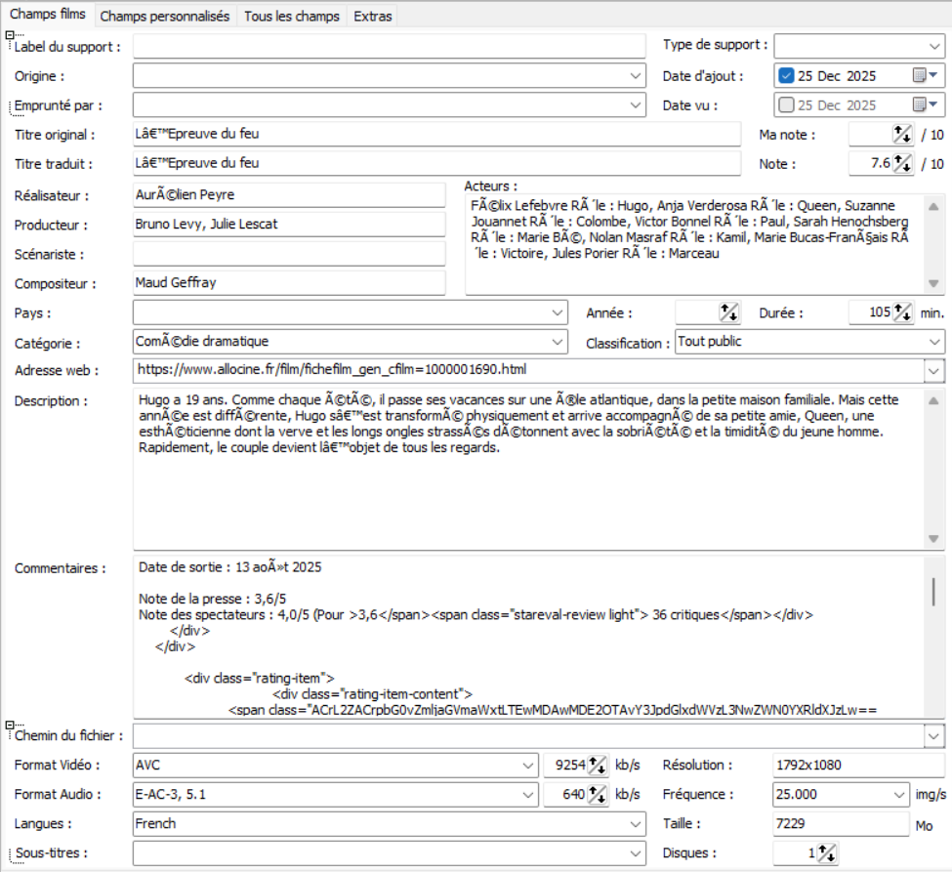Switch to the Champs films tab
The height and width of the screenshot is (872, 952).
[48, 15]
